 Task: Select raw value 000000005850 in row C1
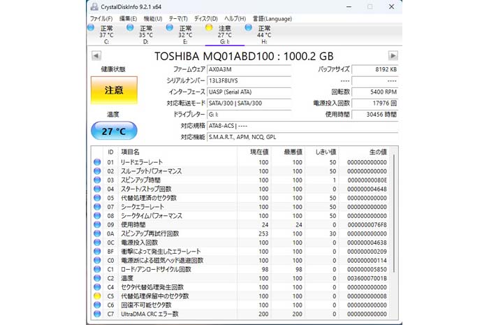point(367,269)
